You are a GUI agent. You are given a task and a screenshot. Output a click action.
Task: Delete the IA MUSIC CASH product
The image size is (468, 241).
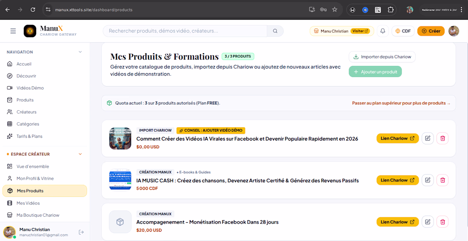(x=442, y=180)
